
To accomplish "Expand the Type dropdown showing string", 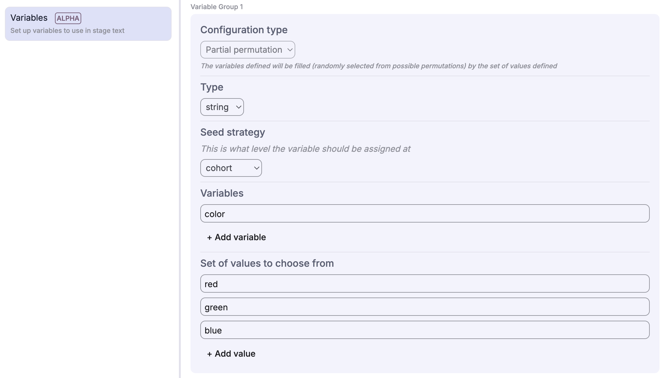I will (x=222, y=107).
